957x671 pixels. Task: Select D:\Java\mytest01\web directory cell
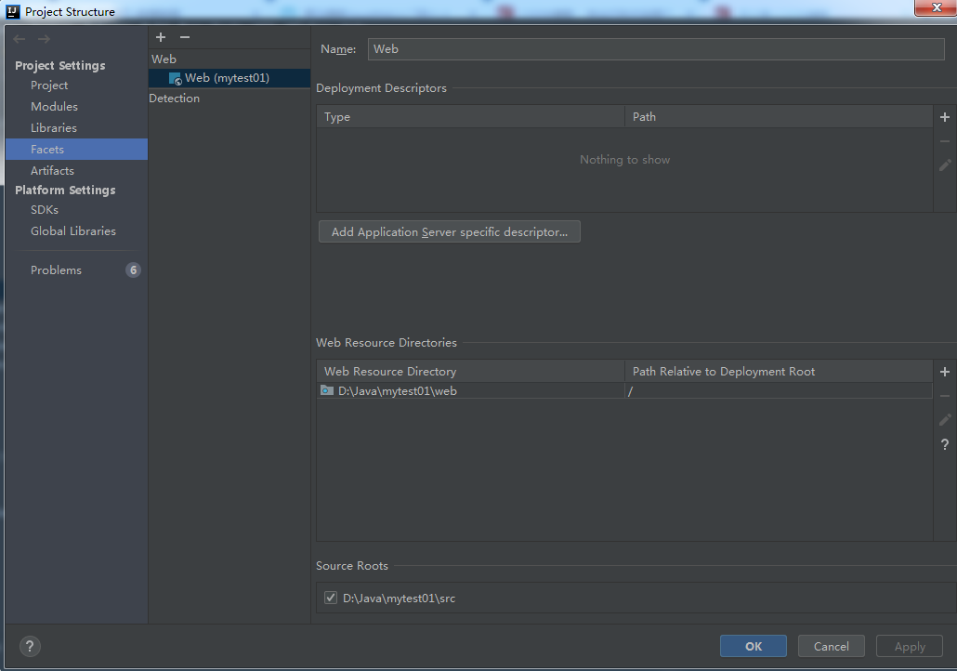point(470,390)
